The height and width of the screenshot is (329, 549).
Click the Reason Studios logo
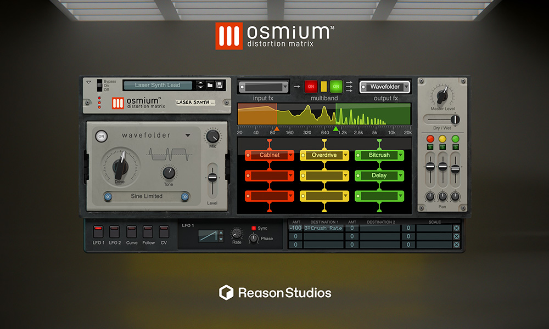(274, 293)
